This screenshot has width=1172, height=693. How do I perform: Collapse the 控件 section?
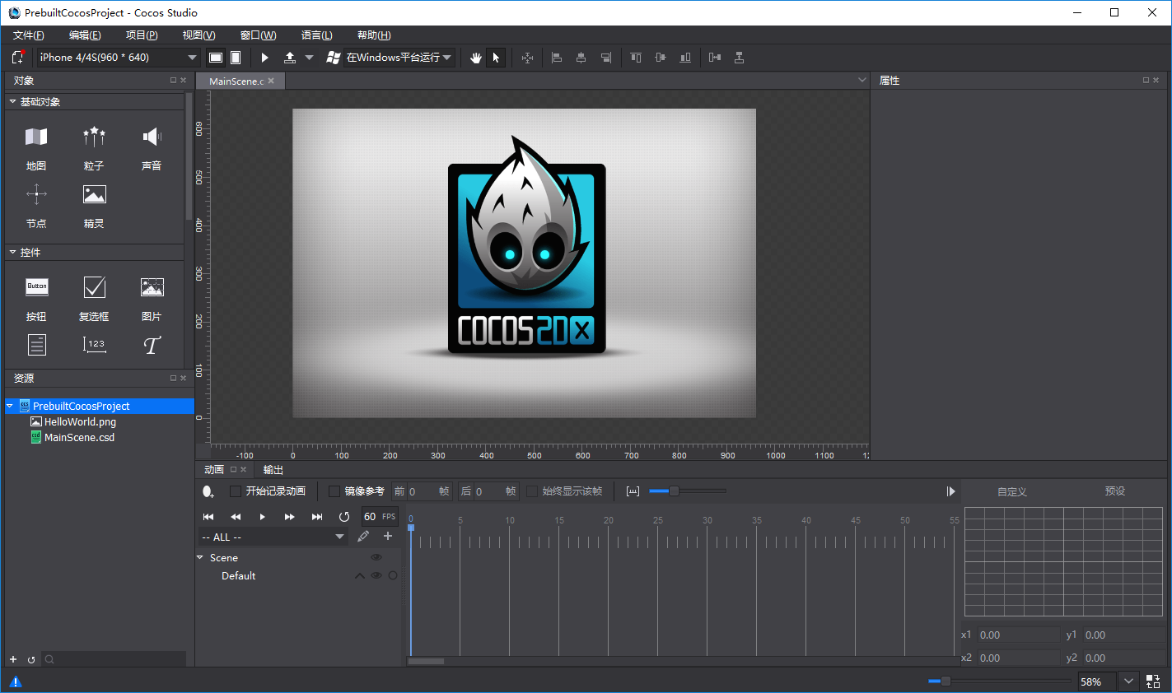pos(12,253)
